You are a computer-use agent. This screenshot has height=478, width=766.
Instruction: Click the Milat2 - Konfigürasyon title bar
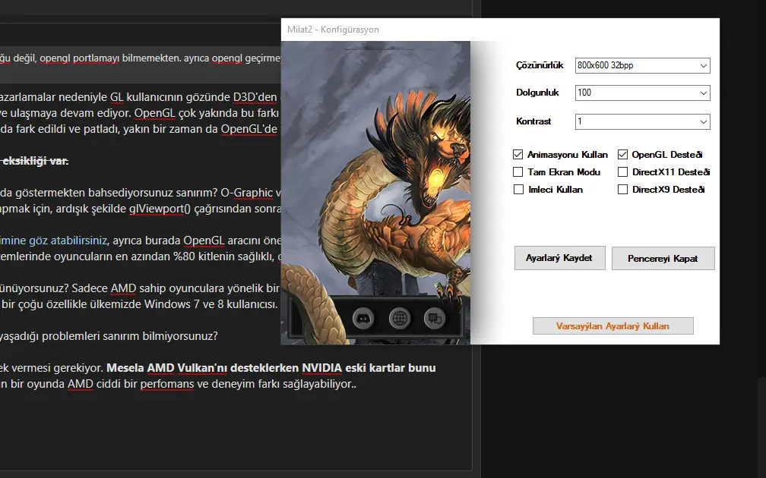click(456, 30)
